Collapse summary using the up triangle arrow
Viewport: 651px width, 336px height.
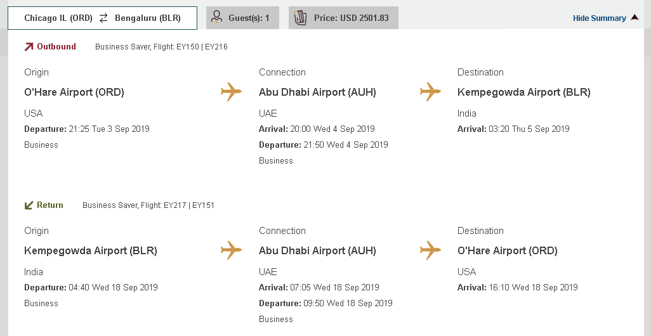(635, 17)
